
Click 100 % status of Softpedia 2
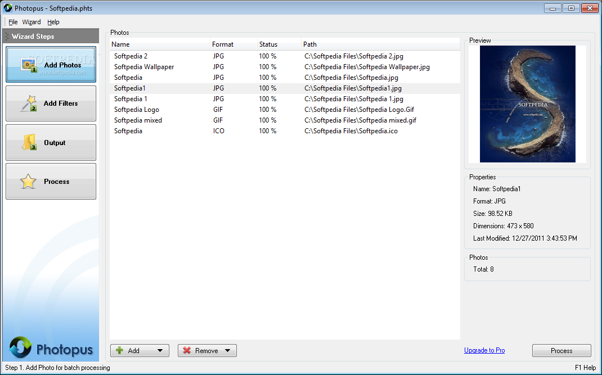click(267, 56)
